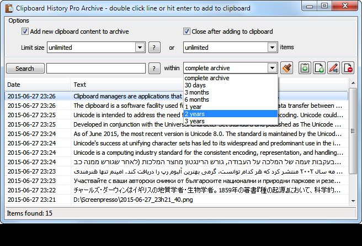Click the red pencil edit icon
Screen dimensions: 362x246
coord(333,68)
